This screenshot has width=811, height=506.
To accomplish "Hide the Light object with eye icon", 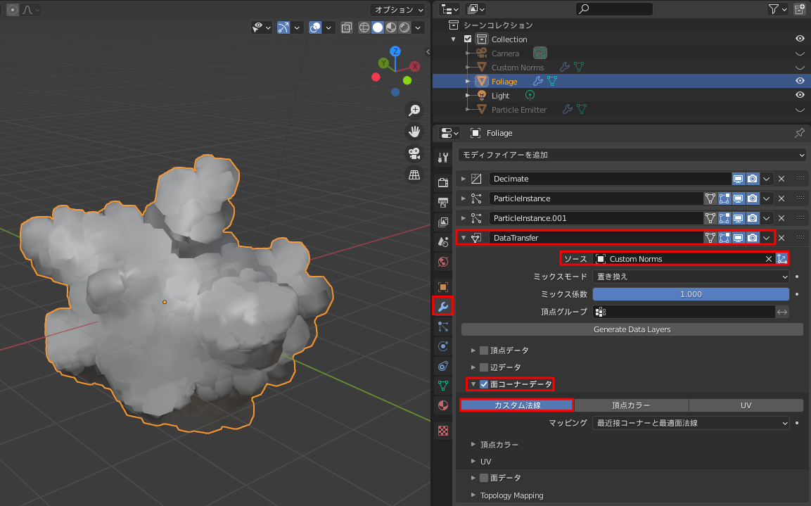I will (800, 95).
